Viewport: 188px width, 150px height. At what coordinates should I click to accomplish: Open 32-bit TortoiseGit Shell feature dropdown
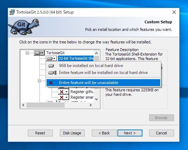click(x=51, y=58)
